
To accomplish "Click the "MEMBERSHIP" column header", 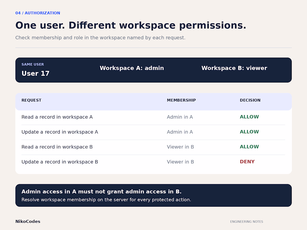I will pyautogui.click(x=181, y=100).
